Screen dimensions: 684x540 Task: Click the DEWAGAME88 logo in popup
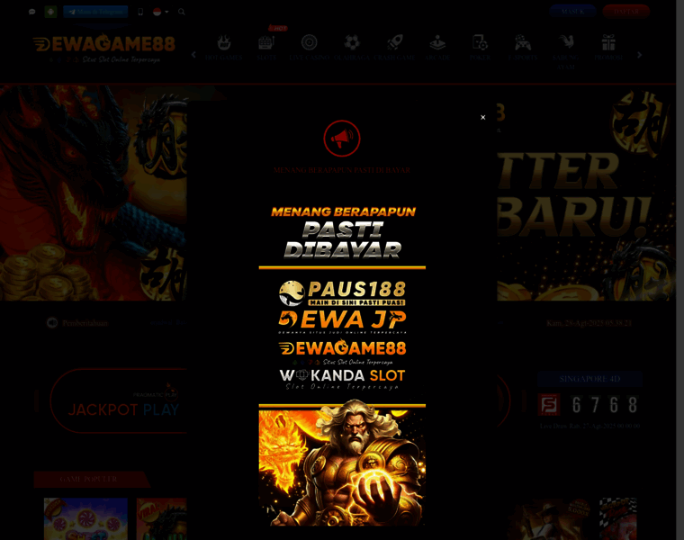pos(342,352)
